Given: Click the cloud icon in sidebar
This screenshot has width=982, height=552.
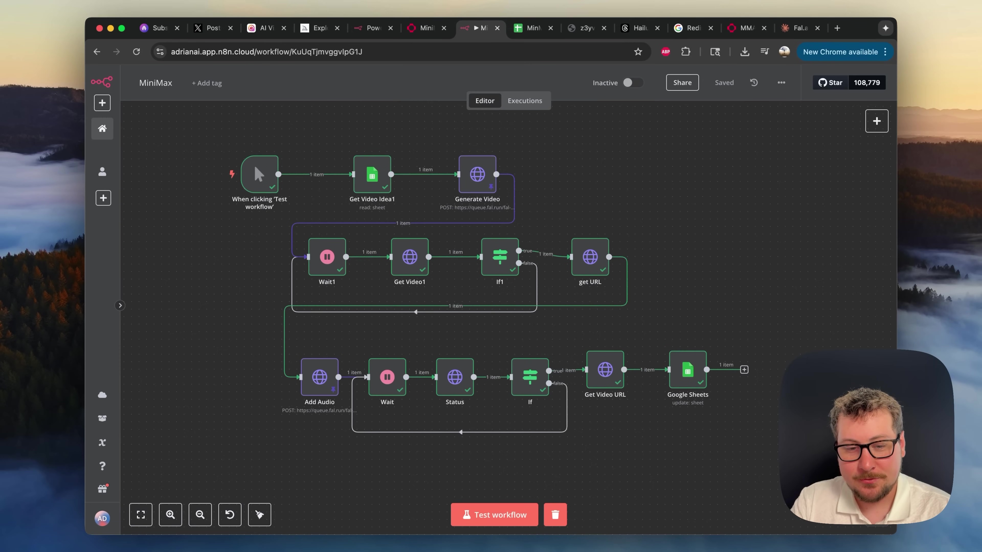Looking at the screenshot, I should [102, 395].
